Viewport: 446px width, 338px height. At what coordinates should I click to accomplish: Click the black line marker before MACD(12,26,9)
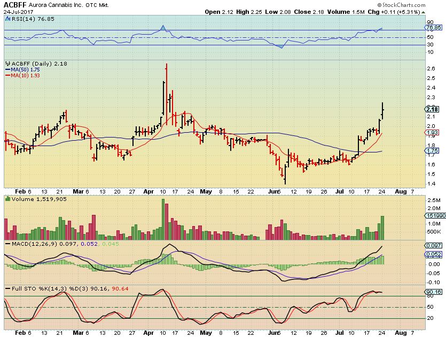[7, 244]
